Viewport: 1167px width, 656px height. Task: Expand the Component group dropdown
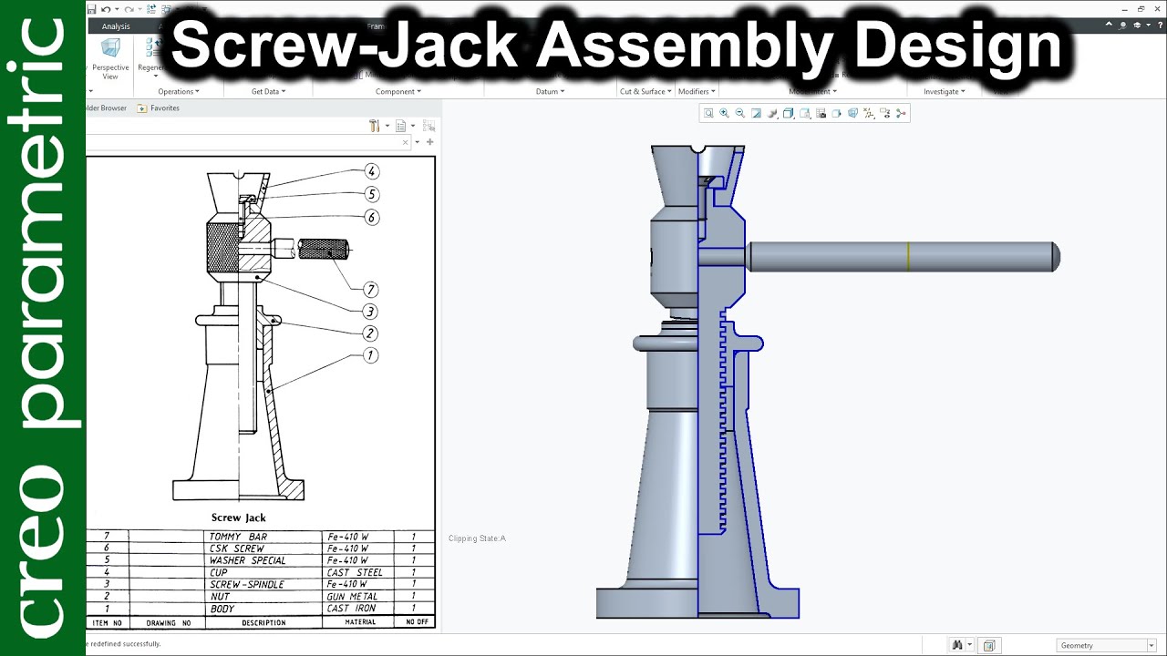[x=398, y=91]
